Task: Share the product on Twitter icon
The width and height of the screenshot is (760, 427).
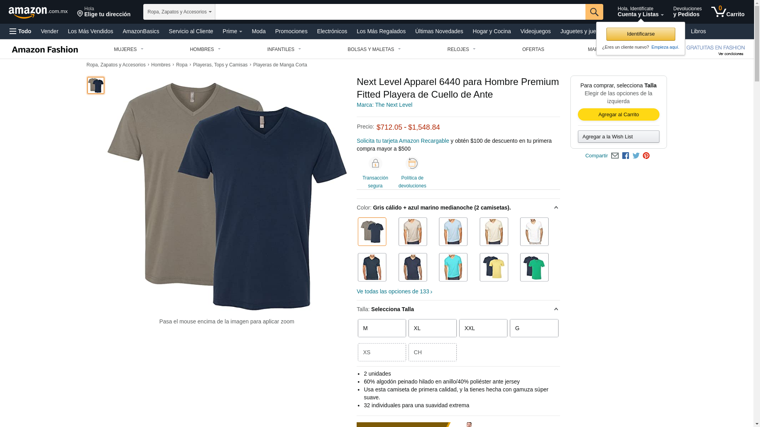Action: point(636,156)
